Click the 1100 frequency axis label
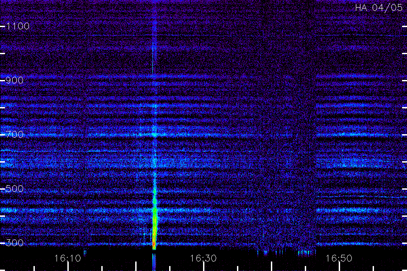This screenshot has height=271, width=407. (x=18, y=26)
